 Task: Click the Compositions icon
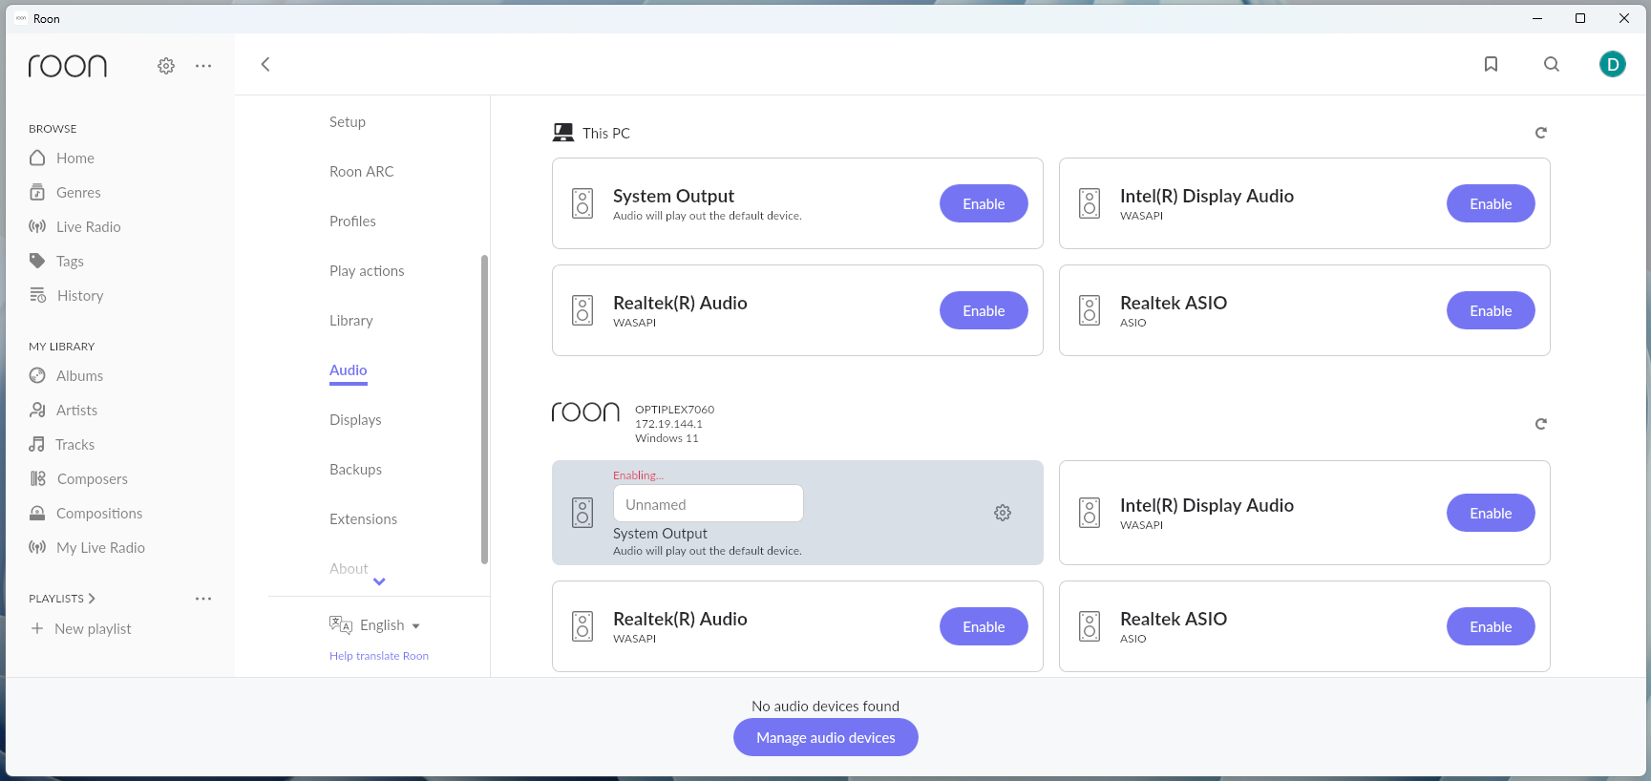point(37,513)
